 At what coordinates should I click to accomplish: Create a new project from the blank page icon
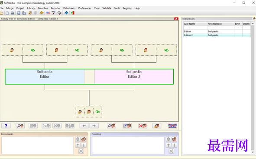point(7,13)
